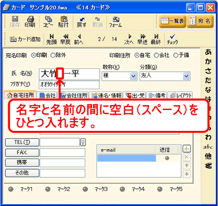
Task: Click the phone icon beside TEL field
Action: tap(83, 142)
